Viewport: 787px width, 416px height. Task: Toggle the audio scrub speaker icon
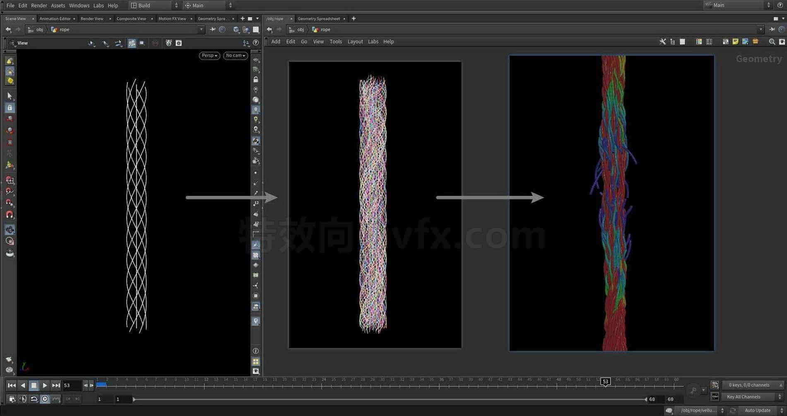23,399
